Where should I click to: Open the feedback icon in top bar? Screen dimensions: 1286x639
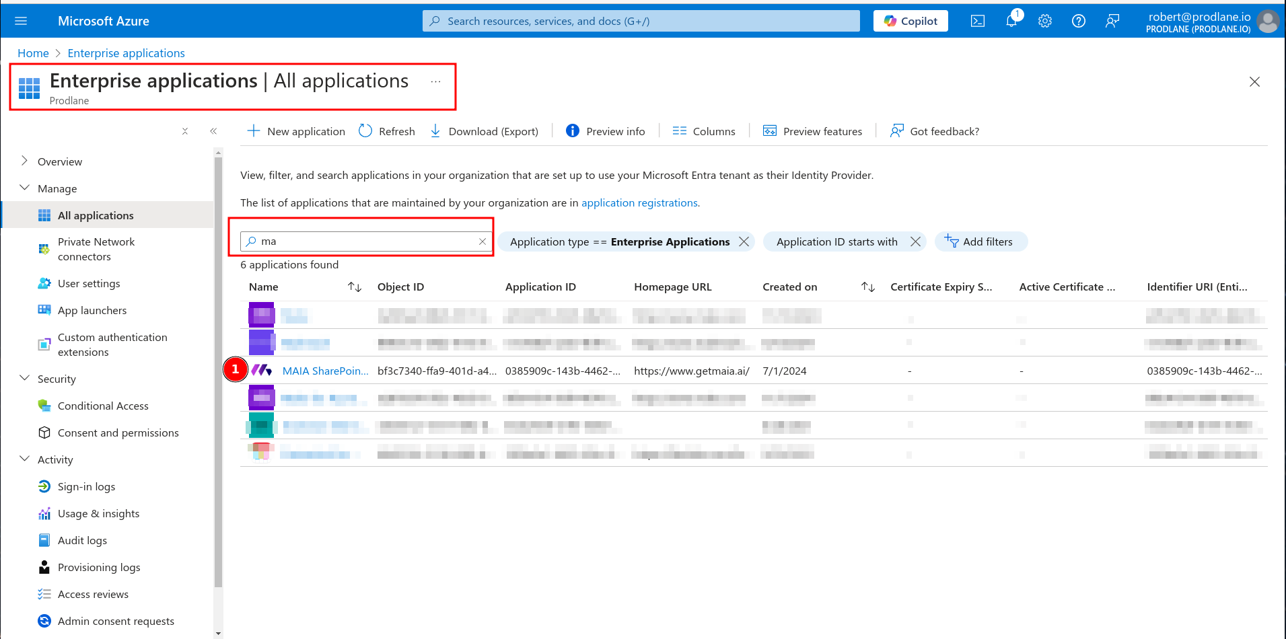point(1112,21)
